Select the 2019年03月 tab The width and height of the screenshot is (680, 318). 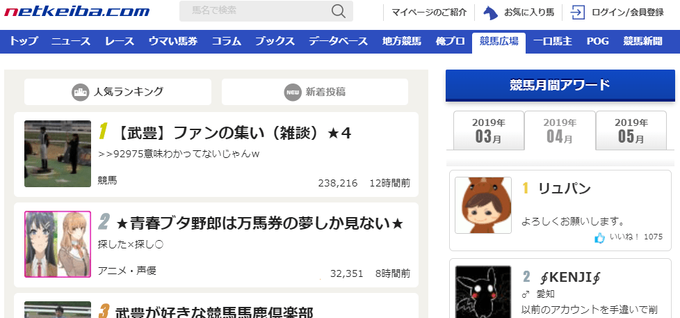pos(488,130)
